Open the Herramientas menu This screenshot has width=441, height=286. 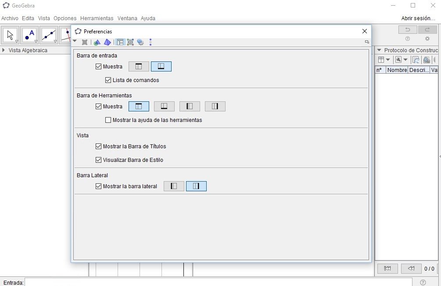tap(97, 18)
